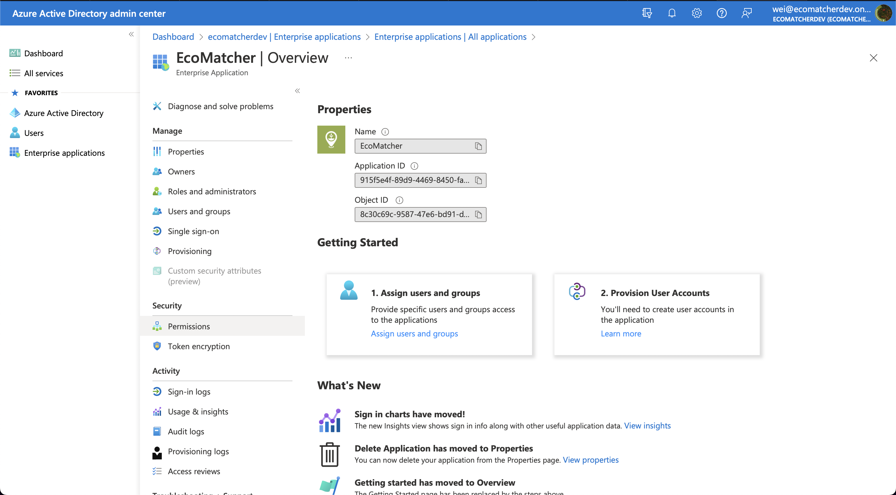
Task: Click the View properties link
Action: click(590, 460)
